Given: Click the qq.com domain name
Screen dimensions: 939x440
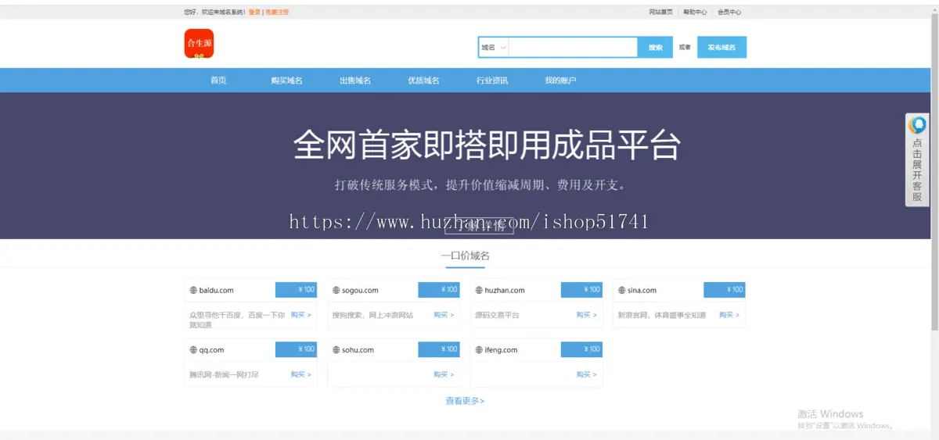Looking at the screenshot, I should [x=211, y=350].
